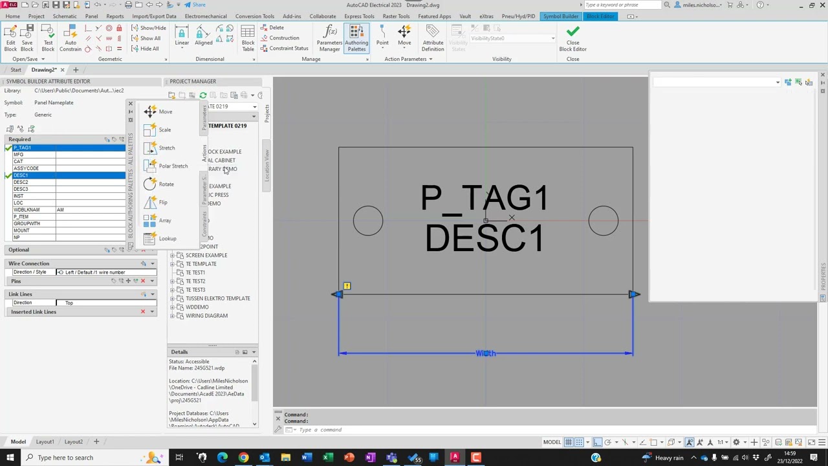This screenshot has width=828, height=466.
Task: Click the Construction geometry button
Action: point(280,38)
